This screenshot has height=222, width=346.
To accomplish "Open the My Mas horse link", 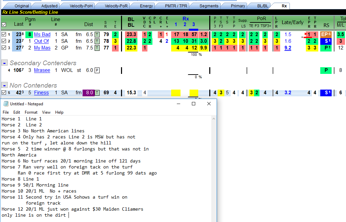I will [42, 48].
